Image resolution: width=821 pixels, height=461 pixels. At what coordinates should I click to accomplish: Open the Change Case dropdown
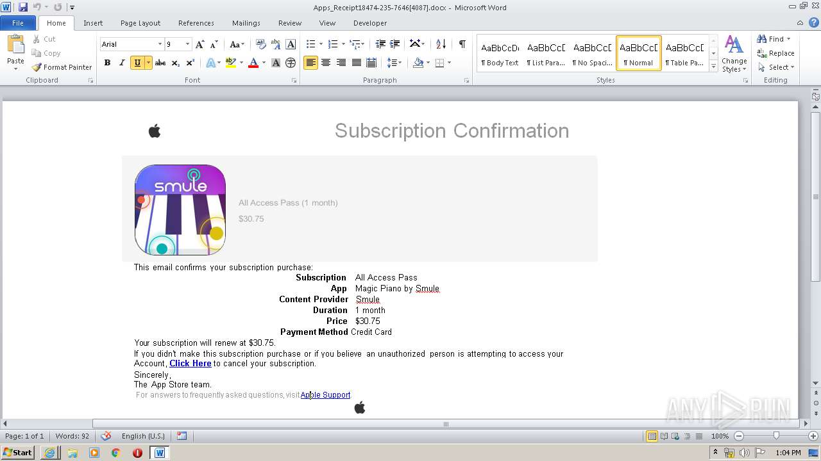click(237, 44)
